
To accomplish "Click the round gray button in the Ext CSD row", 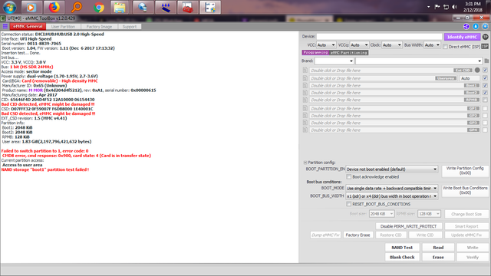I will pyautogui.click(x=477, y=70).
